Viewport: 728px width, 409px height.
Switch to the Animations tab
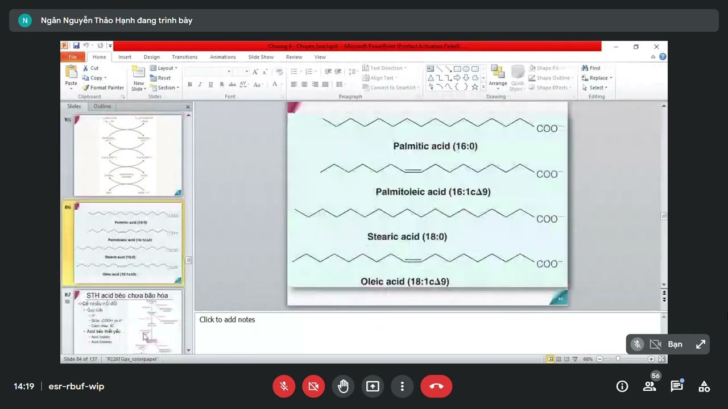223,57
